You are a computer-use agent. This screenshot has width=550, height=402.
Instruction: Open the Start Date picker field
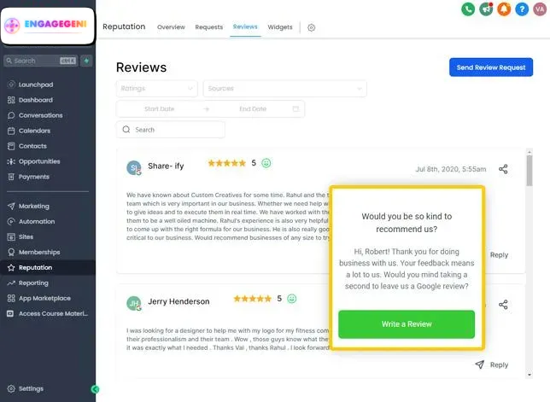tap(159, 109)
